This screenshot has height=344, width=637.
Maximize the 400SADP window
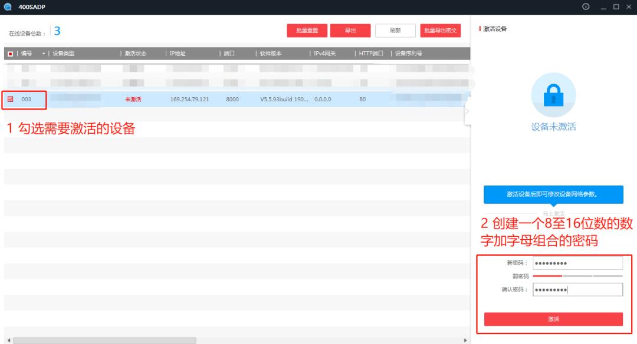coord(616,7)
